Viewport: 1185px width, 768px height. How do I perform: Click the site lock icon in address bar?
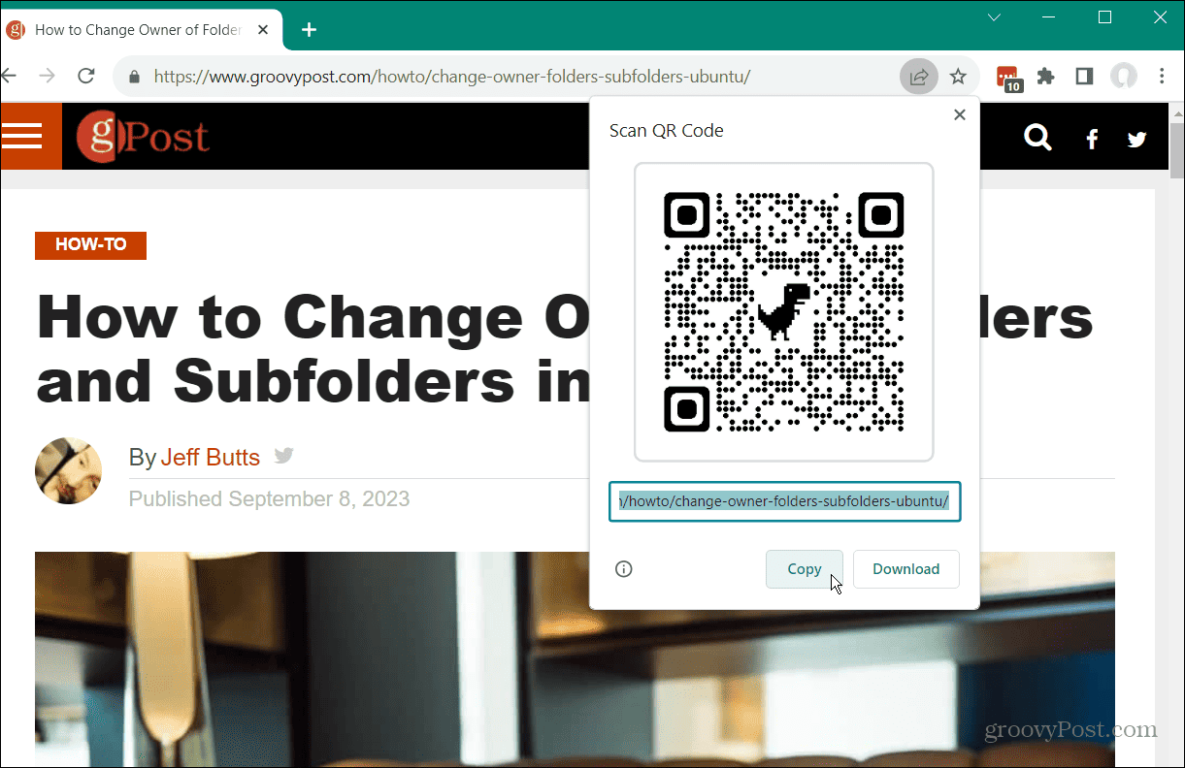tap(135, 77)
